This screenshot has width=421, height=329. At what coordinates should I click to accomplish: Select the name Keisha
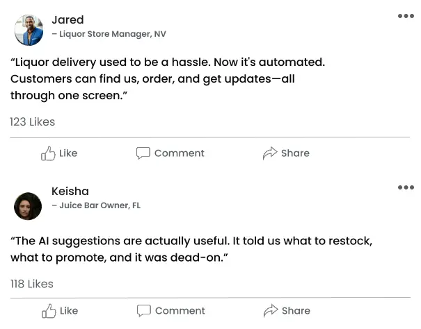[x=70, y=192]
